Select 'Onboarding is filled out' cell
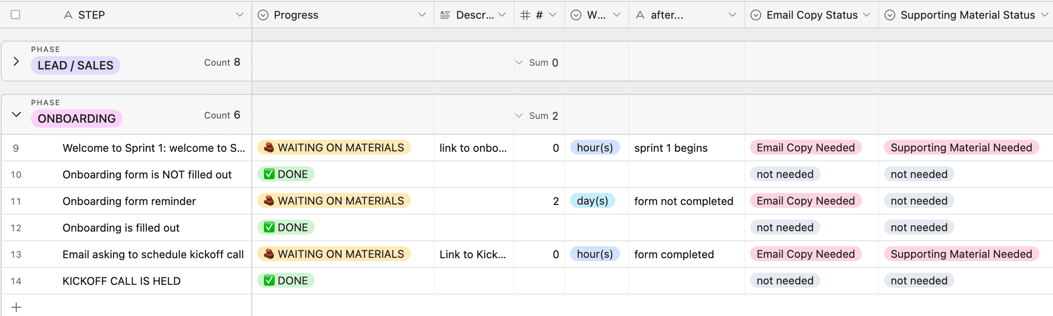 pos(121,228)
